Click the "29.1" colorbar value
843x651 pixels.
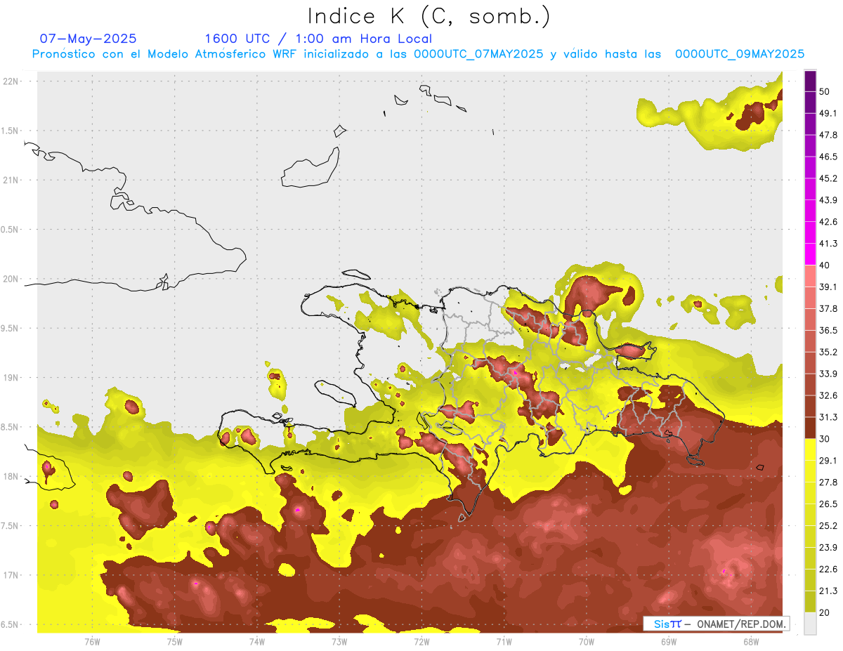click(828, 460)
